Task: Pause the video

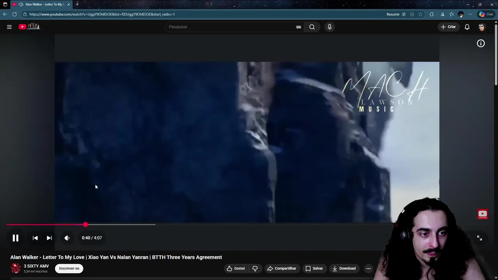Action: coord(16,238)
